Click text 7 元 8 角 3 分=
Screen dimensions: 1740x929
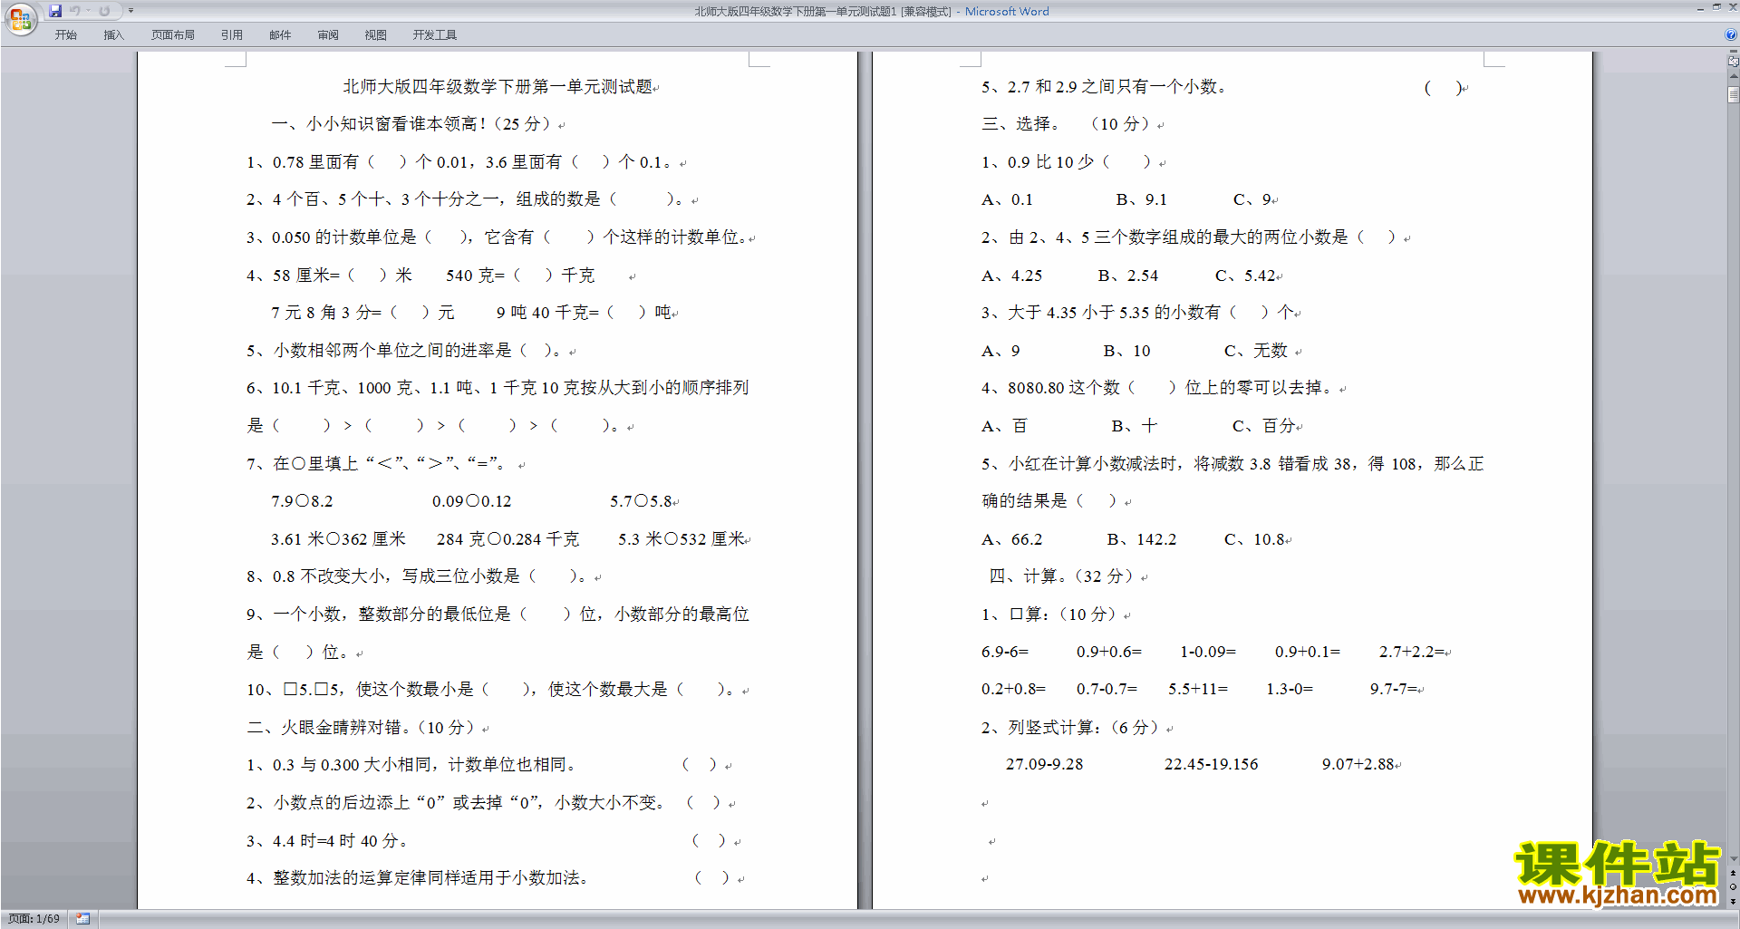pyautogui.click(x=326, y=313)
